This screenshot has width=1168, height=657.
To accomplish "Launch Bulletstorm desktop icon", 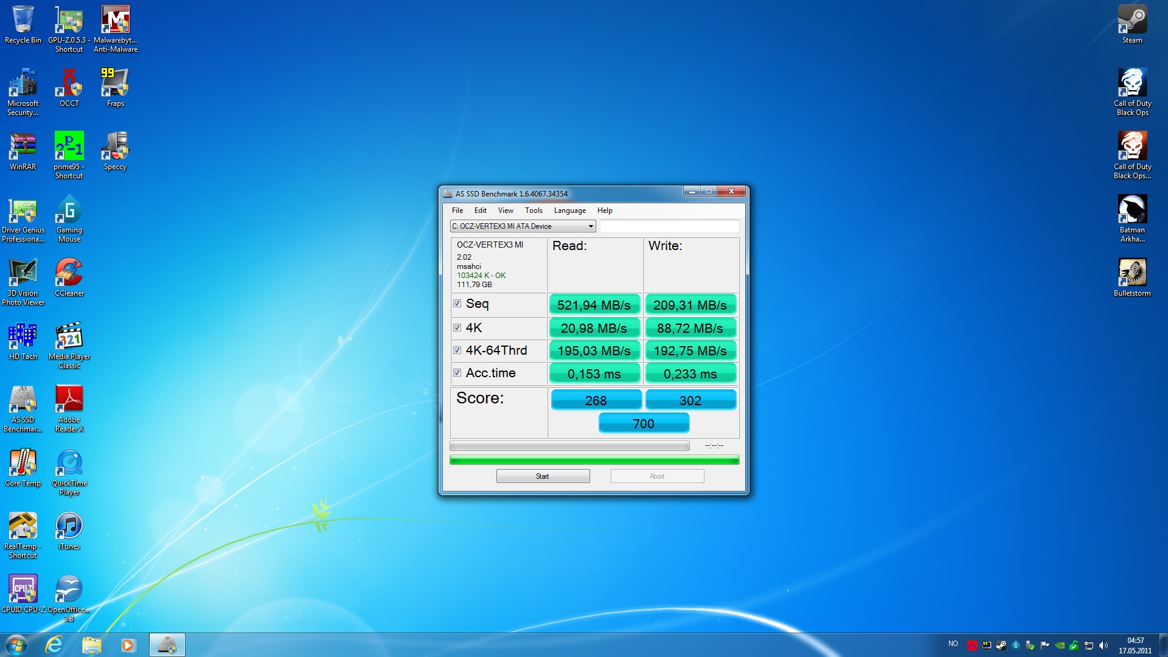I will [x=1132, y=277].
